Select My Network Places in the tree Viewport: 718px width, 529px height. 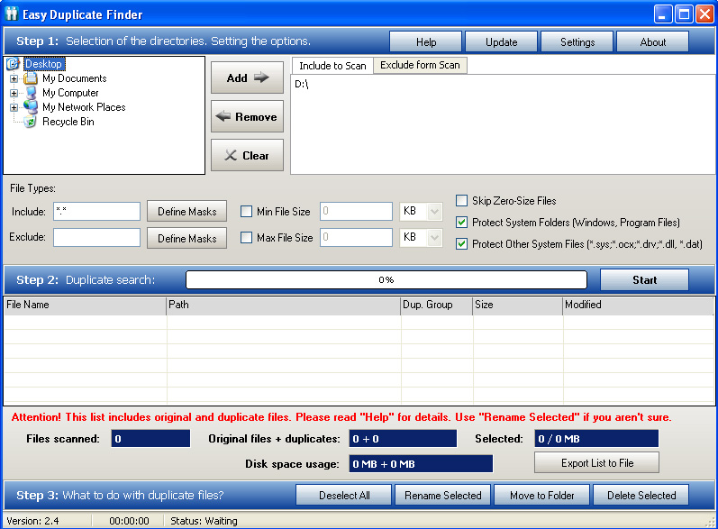pyautogui.click(x=84, y=107)
